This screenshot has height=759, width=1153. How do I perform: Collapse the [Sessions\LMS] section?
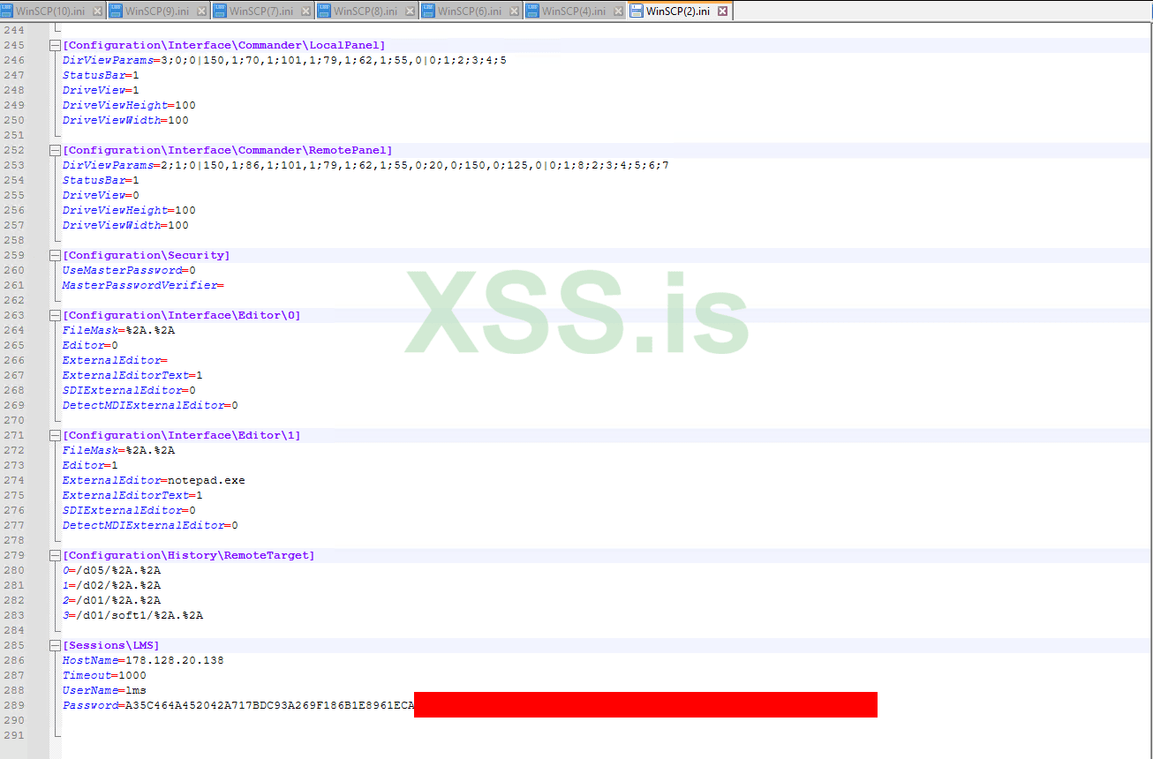coord(55,644)
